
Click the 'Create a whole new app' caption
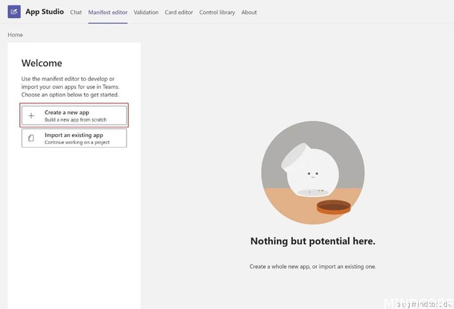click(x=313, y=267)
